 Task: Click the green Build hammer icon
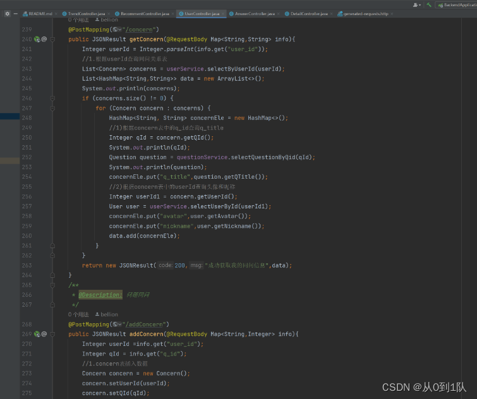(429, 4)
